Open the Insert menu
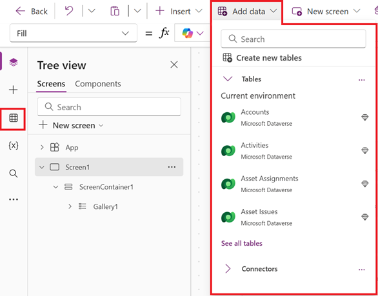Image resolution: width=378 pixels, height=296 pixels. (x=179, y=11)
